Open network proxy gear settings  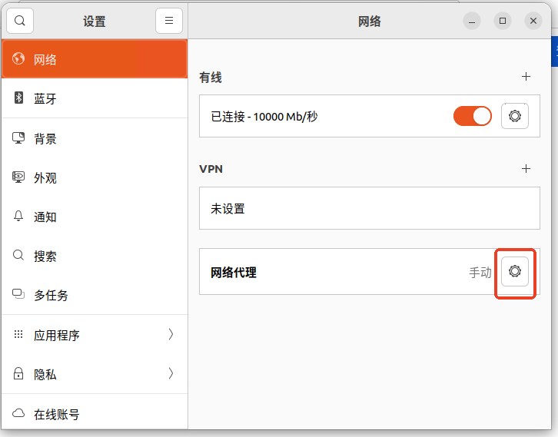pos(515,271)
